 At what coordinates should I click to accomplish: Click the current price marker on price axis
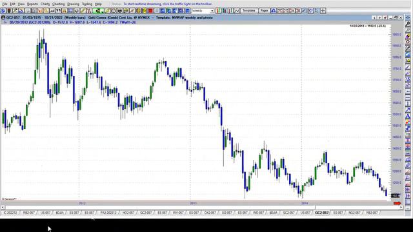coord(396,195)
